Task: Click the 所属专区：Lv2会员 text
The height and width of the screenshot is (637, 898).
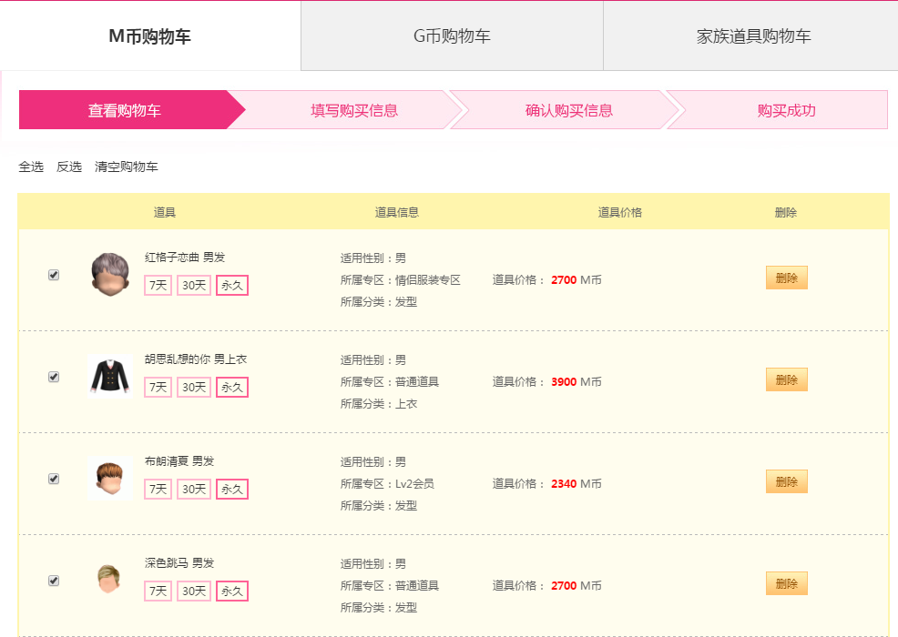Action: coord(387,483)
